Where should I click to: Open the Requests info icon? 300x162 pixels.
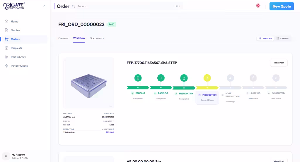coord(6,48)
